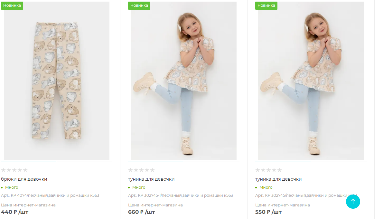The image size is (383, 219).
Task: Give the trousers a two-star rating
Action: pos(9,170)
